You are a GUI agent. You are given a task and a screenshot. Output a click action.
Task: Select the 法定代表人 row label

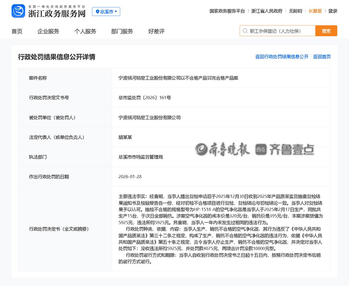(57, 137)
